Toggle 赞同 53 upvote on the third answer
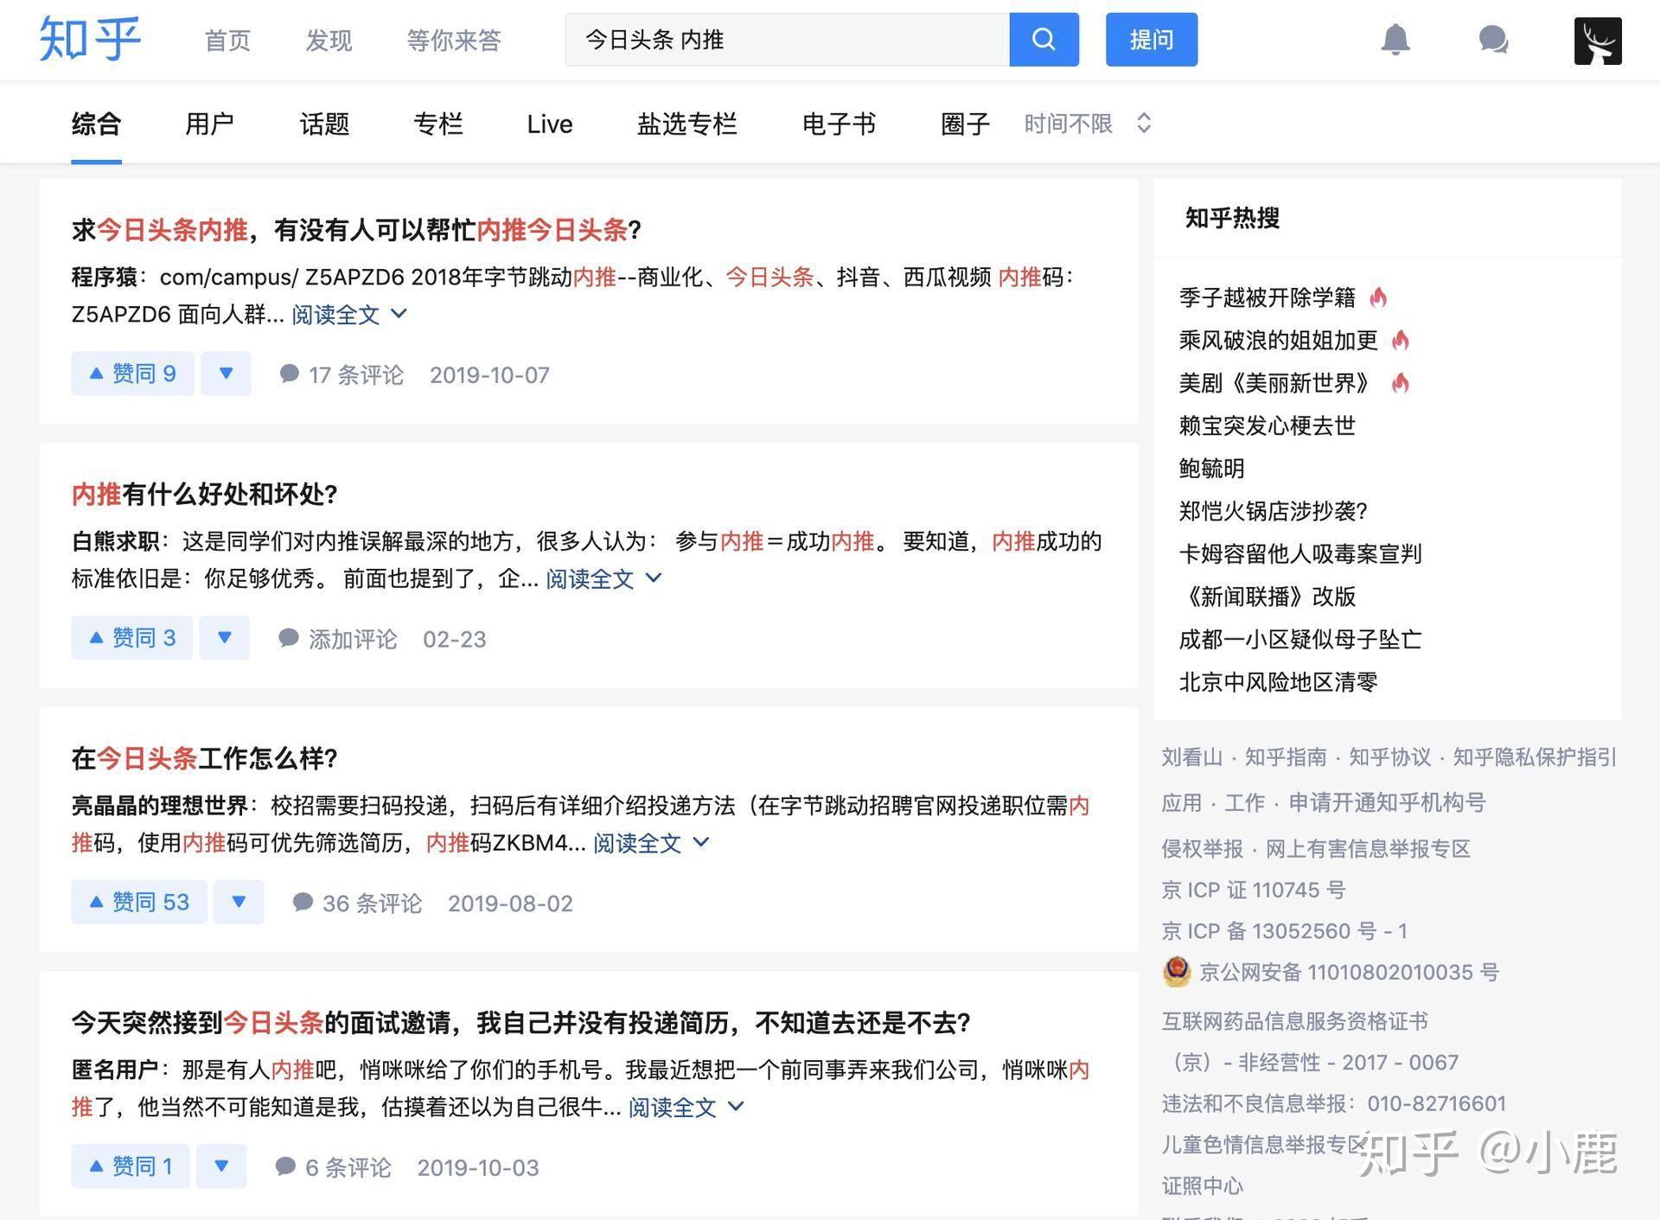1660x1220 pixels. 139,901
